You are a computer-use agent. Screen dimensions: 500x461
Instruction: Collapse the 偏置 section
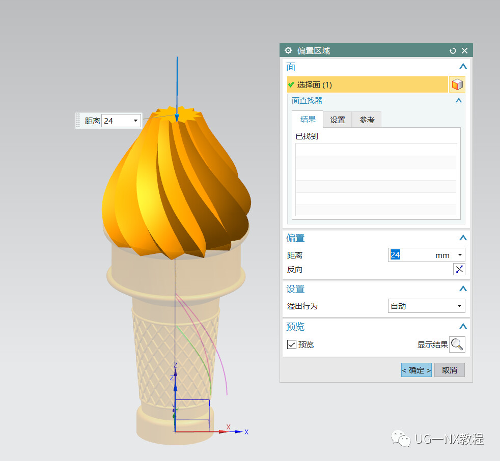point(463,238)
